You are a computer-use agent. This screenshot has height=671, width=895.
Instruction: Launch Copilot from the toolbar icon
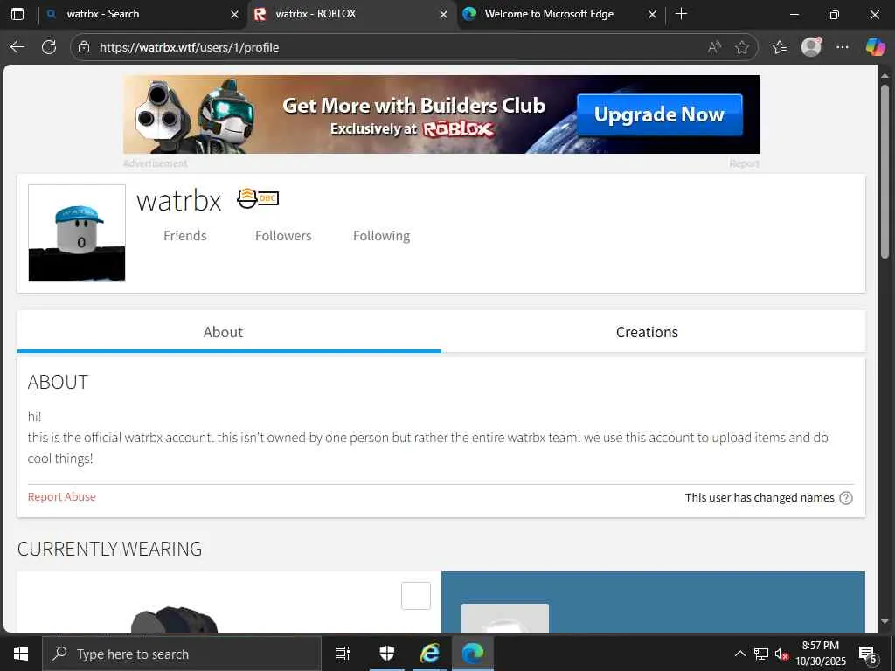tap(874, 47)
